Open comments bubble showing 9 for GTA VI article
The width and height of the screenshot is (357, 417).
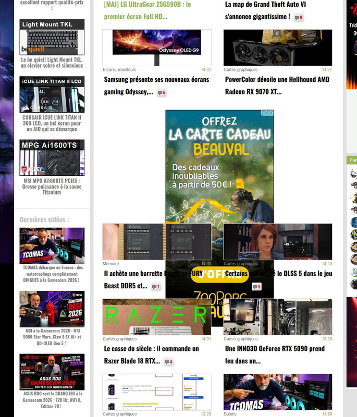pyautogui.click(x=299, y=18)
